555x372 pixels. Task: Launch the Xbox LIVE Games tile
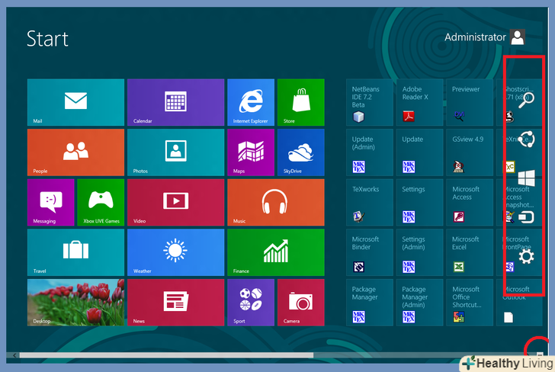pos(101,202)
